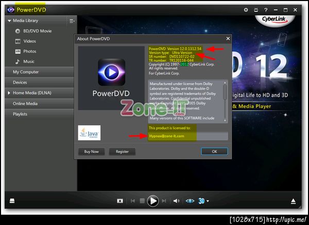Viewport: 309px width, 225px height.
Task: Confirm the About dialog with OK
Action: pos(214,152)
